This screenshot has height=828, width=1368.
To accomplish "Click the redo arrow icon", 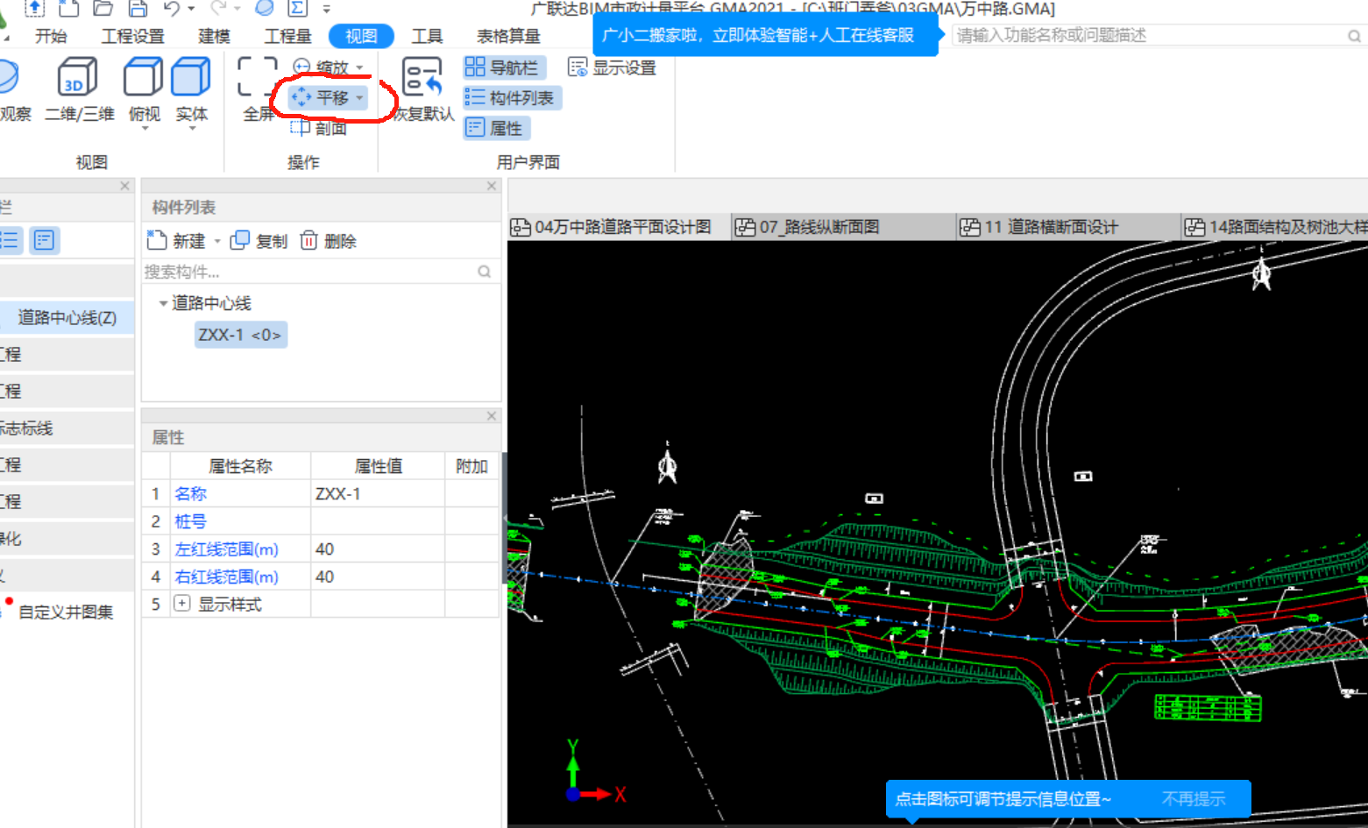I will tap(218, 8).
